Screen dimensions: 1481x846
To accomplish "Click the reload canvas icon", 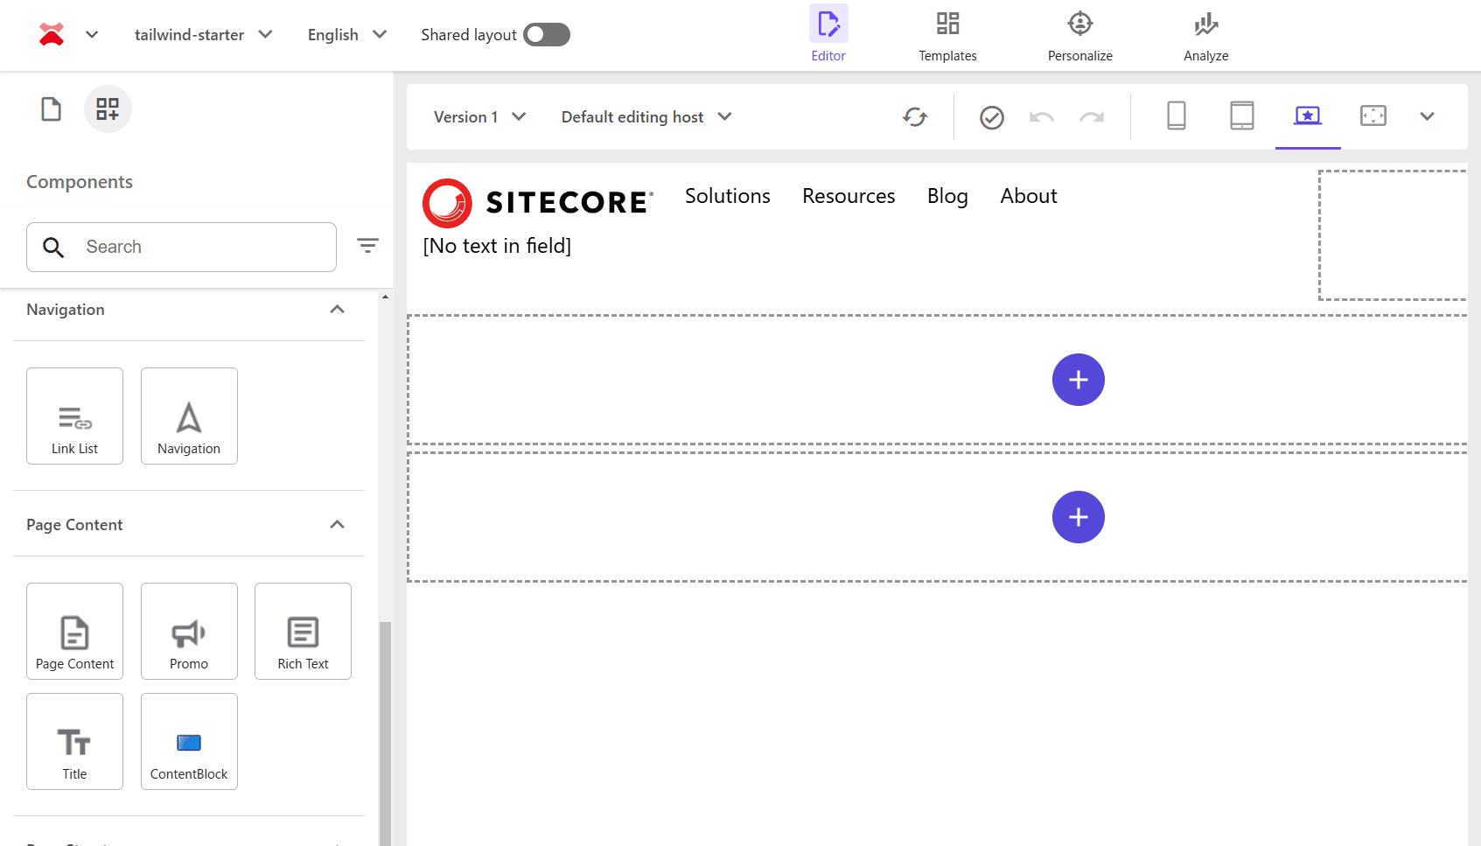I will click(x=915, y=117).
